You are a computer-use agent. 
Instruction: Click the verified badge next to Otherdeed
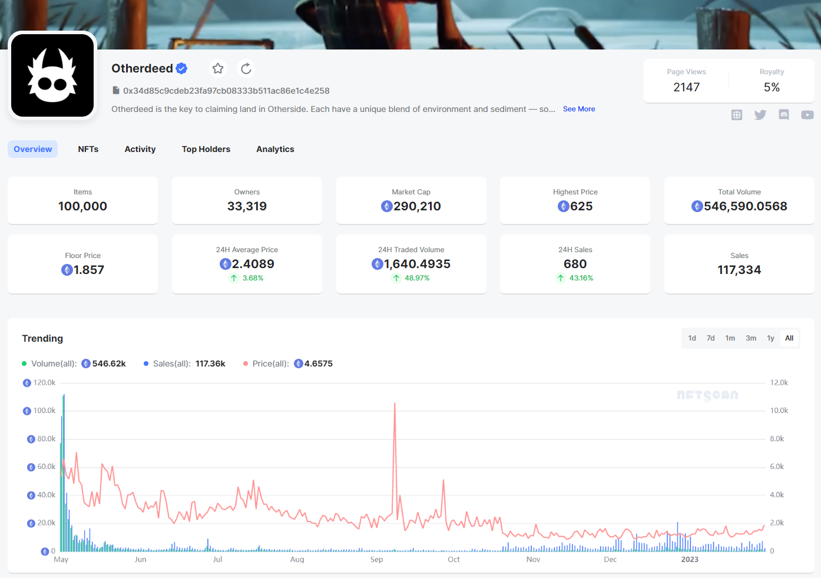[x=182, y=68]
